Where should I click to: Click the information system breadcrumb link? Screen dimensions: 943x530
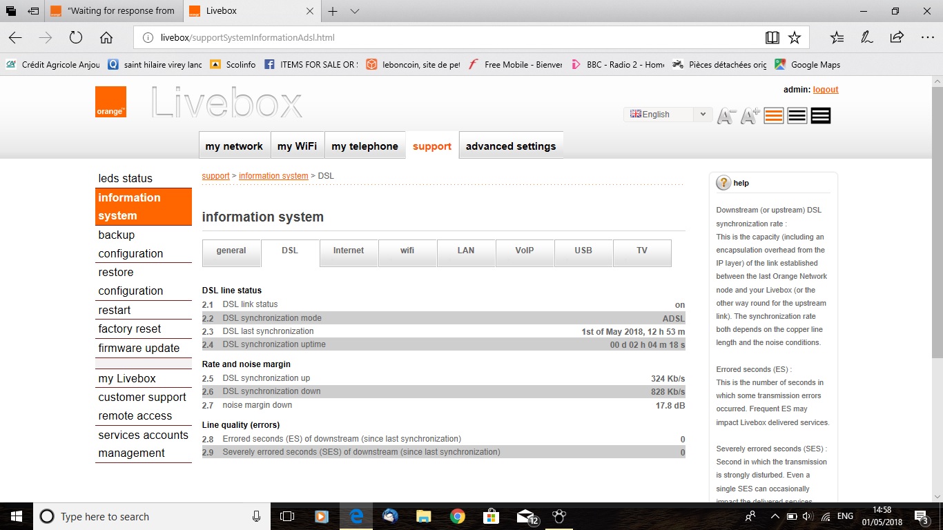point(273,176)
